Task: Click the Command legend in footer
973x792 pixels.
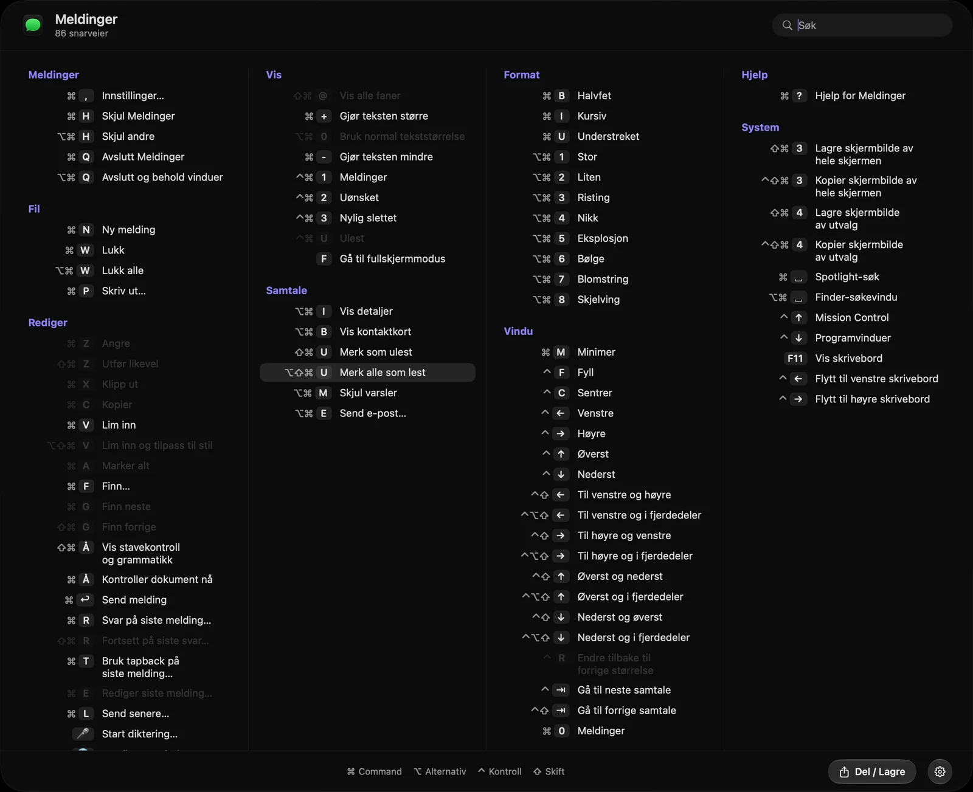Action: click(374, 771)
